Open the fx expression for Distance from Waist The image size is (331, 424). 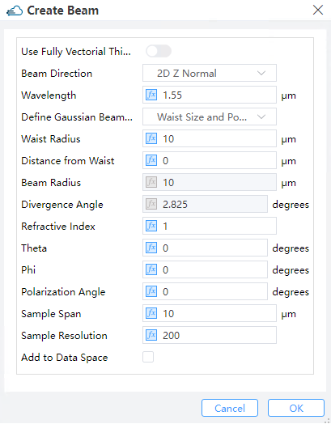pos(151,160)
